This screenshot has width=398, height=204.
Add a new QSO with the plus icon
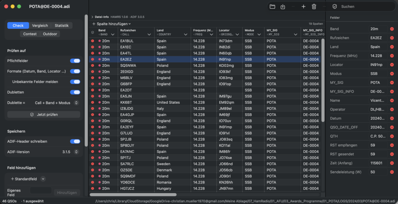coord(303,7)
